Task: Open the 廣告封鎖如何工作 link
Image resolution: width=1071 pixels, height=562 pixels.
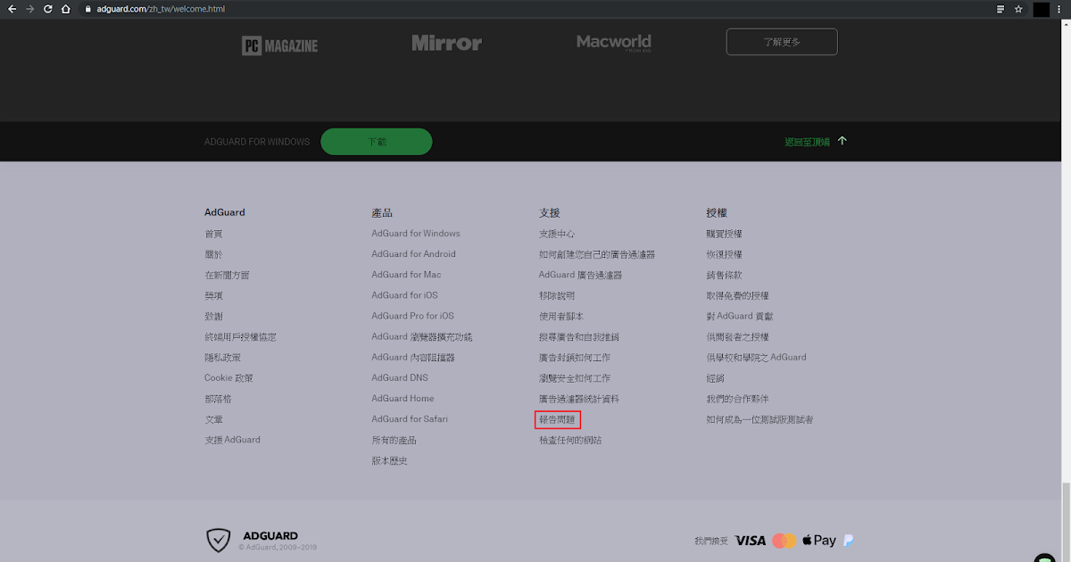Action: tap(575, 357)
